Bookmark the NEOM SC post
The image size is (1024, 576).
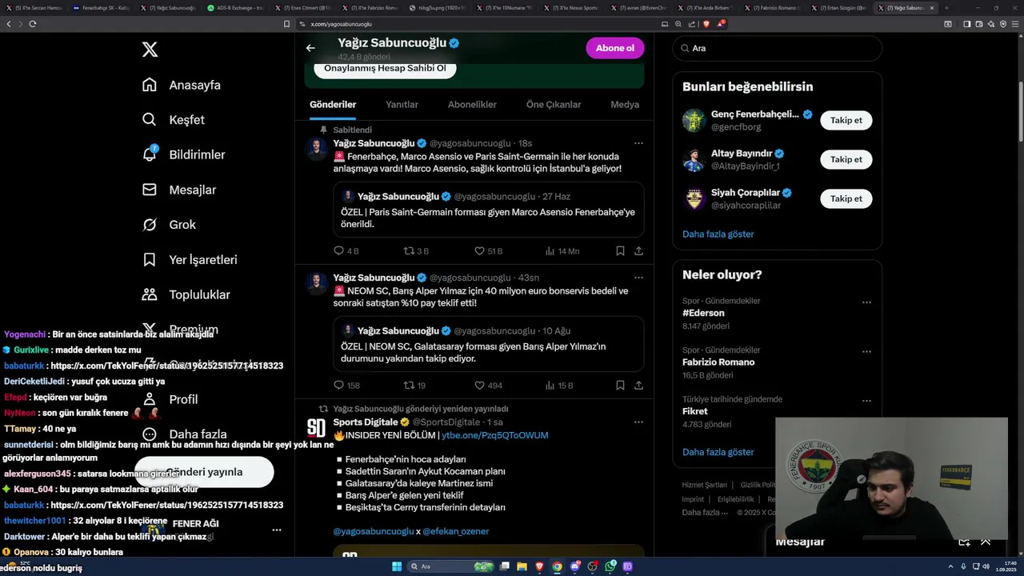click(620, 386)
